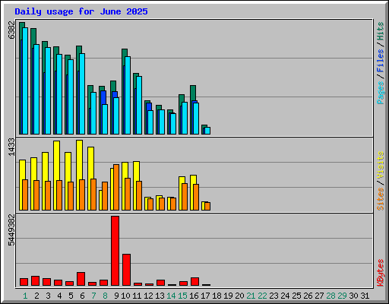Click the 'Daily usage for June 2025' title
Screen dimensions: 389x304
click(x=81, y=11)
